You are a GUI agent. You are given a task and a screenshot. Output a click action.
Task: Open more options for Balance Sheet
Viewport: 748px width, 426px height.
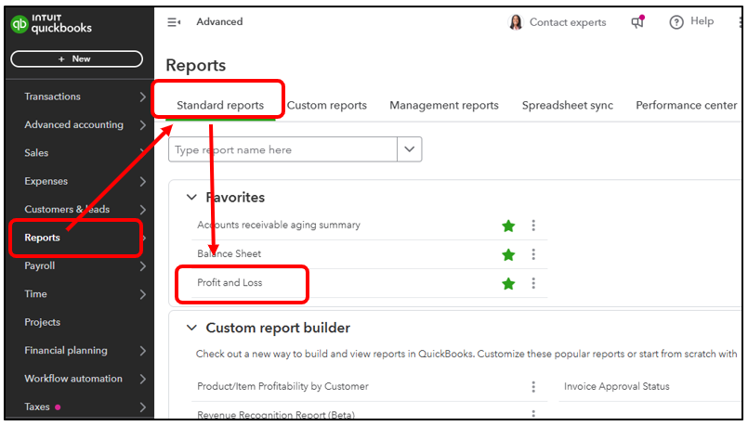click(x=533, y=254)
